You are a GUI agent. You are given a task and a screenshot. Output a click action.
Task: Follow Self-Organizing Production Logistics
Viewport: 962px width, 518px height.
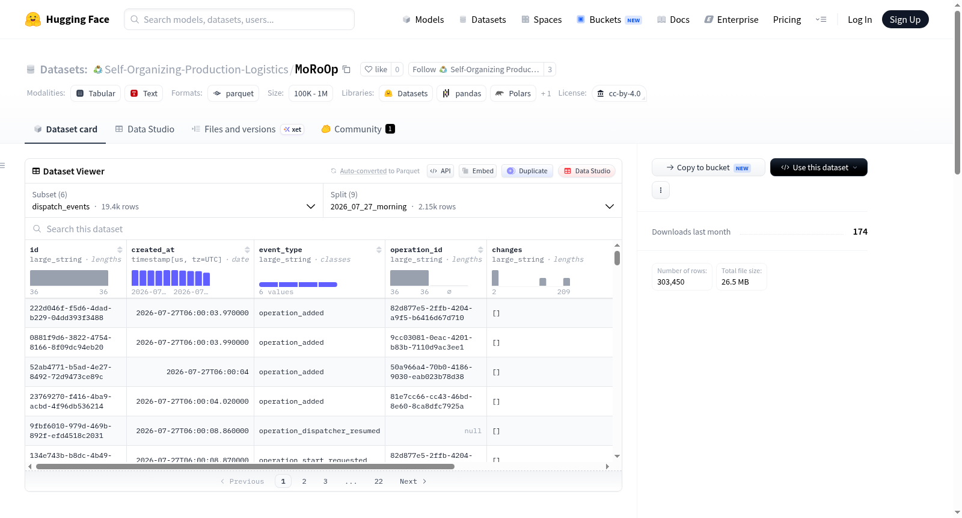click(x=476, y=69)
